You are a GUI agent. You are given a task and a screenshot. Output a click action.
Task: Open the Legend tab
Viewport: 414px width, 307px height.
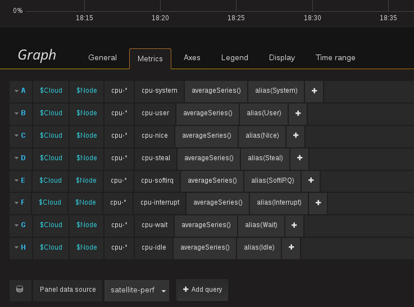234,57
